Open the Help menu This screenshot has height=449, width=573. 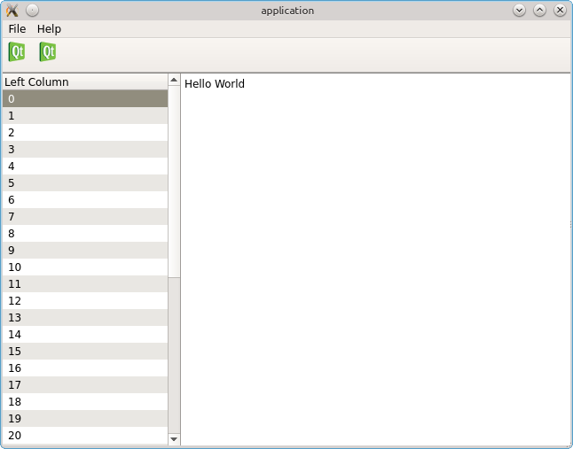(49, 29)
